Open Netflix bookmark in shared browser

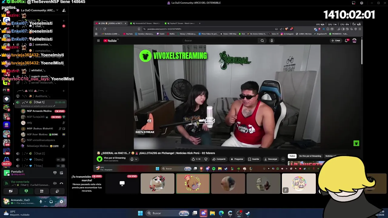pos(171,34)
